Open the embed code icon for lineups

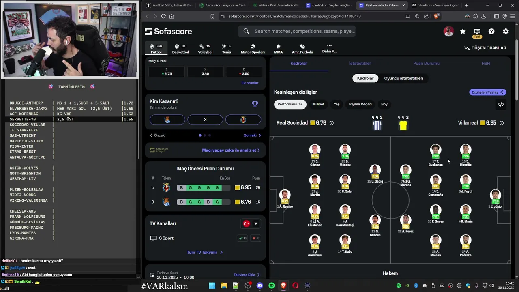501,104
